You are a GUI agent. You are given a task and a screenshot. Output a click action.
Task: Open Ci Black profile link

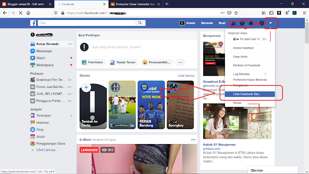[x=85, y=140]
